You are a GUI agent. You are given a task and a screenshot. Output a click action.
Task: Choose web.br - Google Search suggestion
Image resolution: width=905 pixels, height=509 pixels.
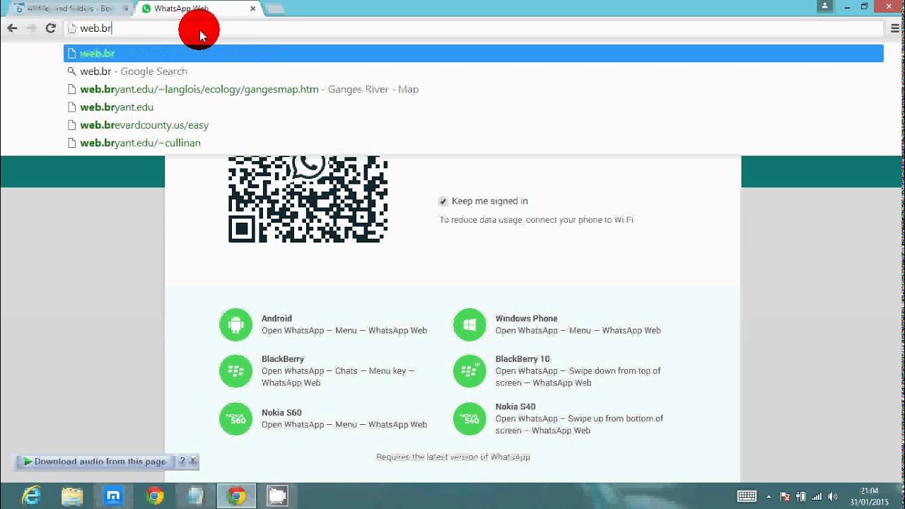click(474, 71)
